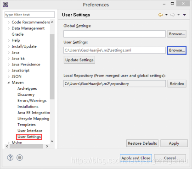Open Java EE Integration under Maven

tap(34, 113)
